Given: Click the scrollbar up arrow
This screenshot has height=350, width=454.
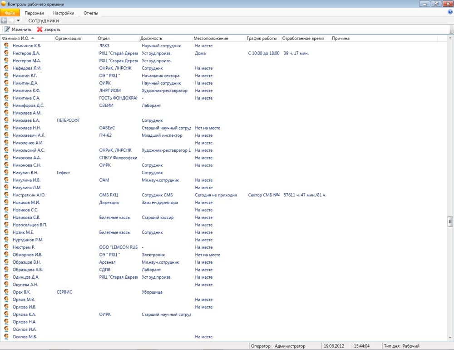Looking at the screenshot, I should pyautogui.click(x=450, y=38).
